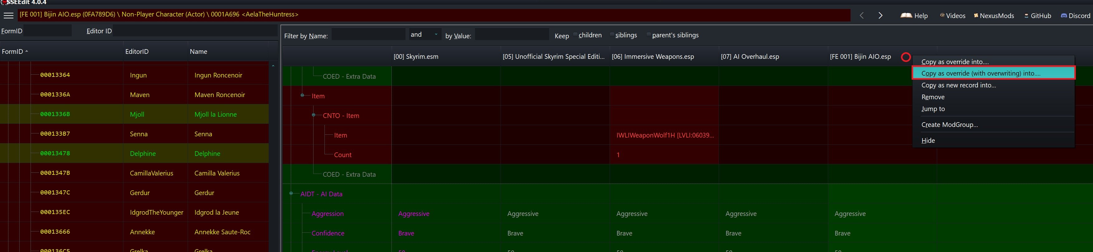Select Jump to in context menu

pos(993,109)
